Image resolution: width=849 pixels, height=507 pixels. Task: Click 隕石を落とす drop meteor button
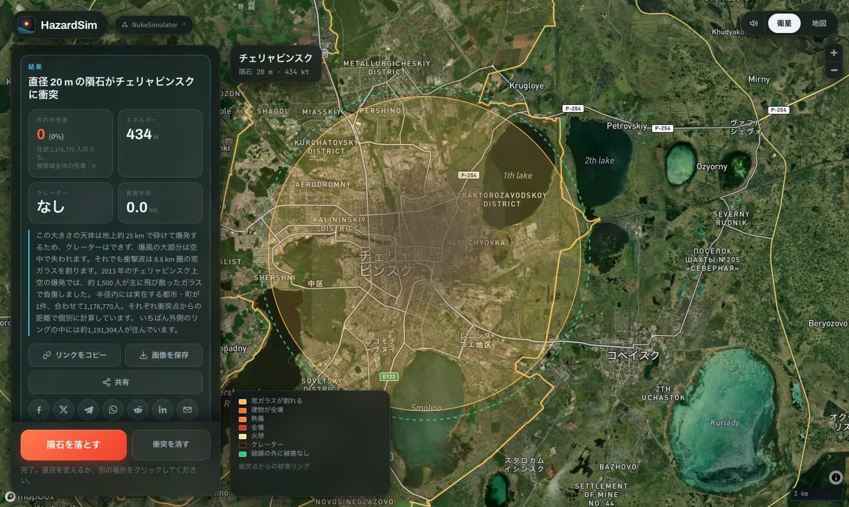point(74,445)
